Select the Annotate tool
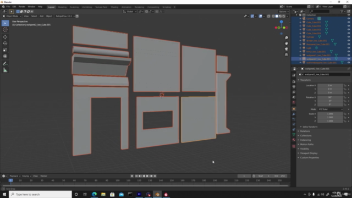Screen dimensions: 352x198 [x=5, y=64]
